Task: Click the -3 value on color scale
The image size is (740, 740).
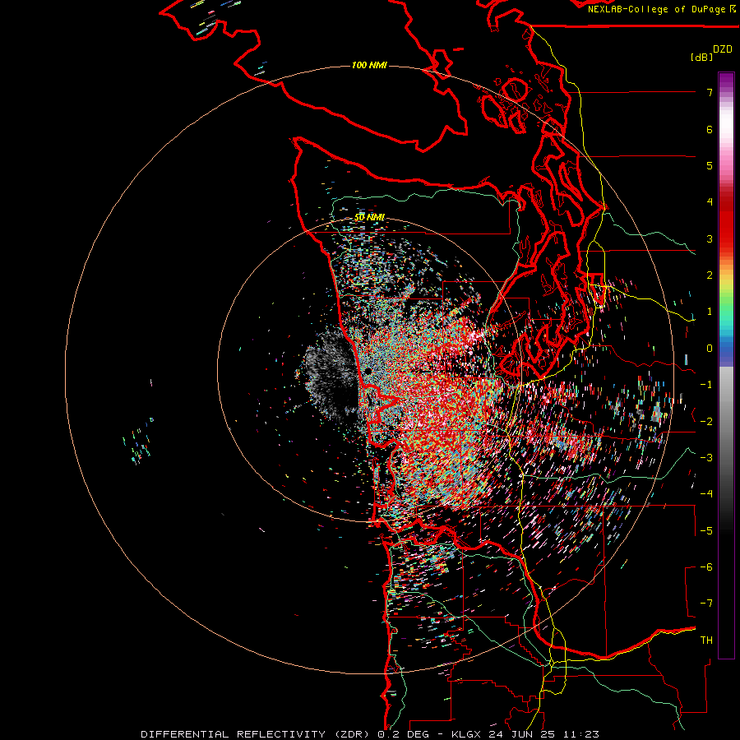Action: coord(706,458)
